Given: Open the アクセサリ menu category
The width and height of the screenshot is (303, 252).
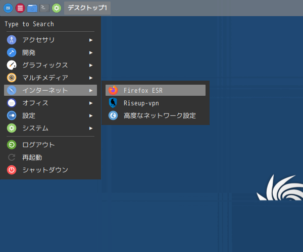Looking at the screenshot, I should (x=50, y=40).
